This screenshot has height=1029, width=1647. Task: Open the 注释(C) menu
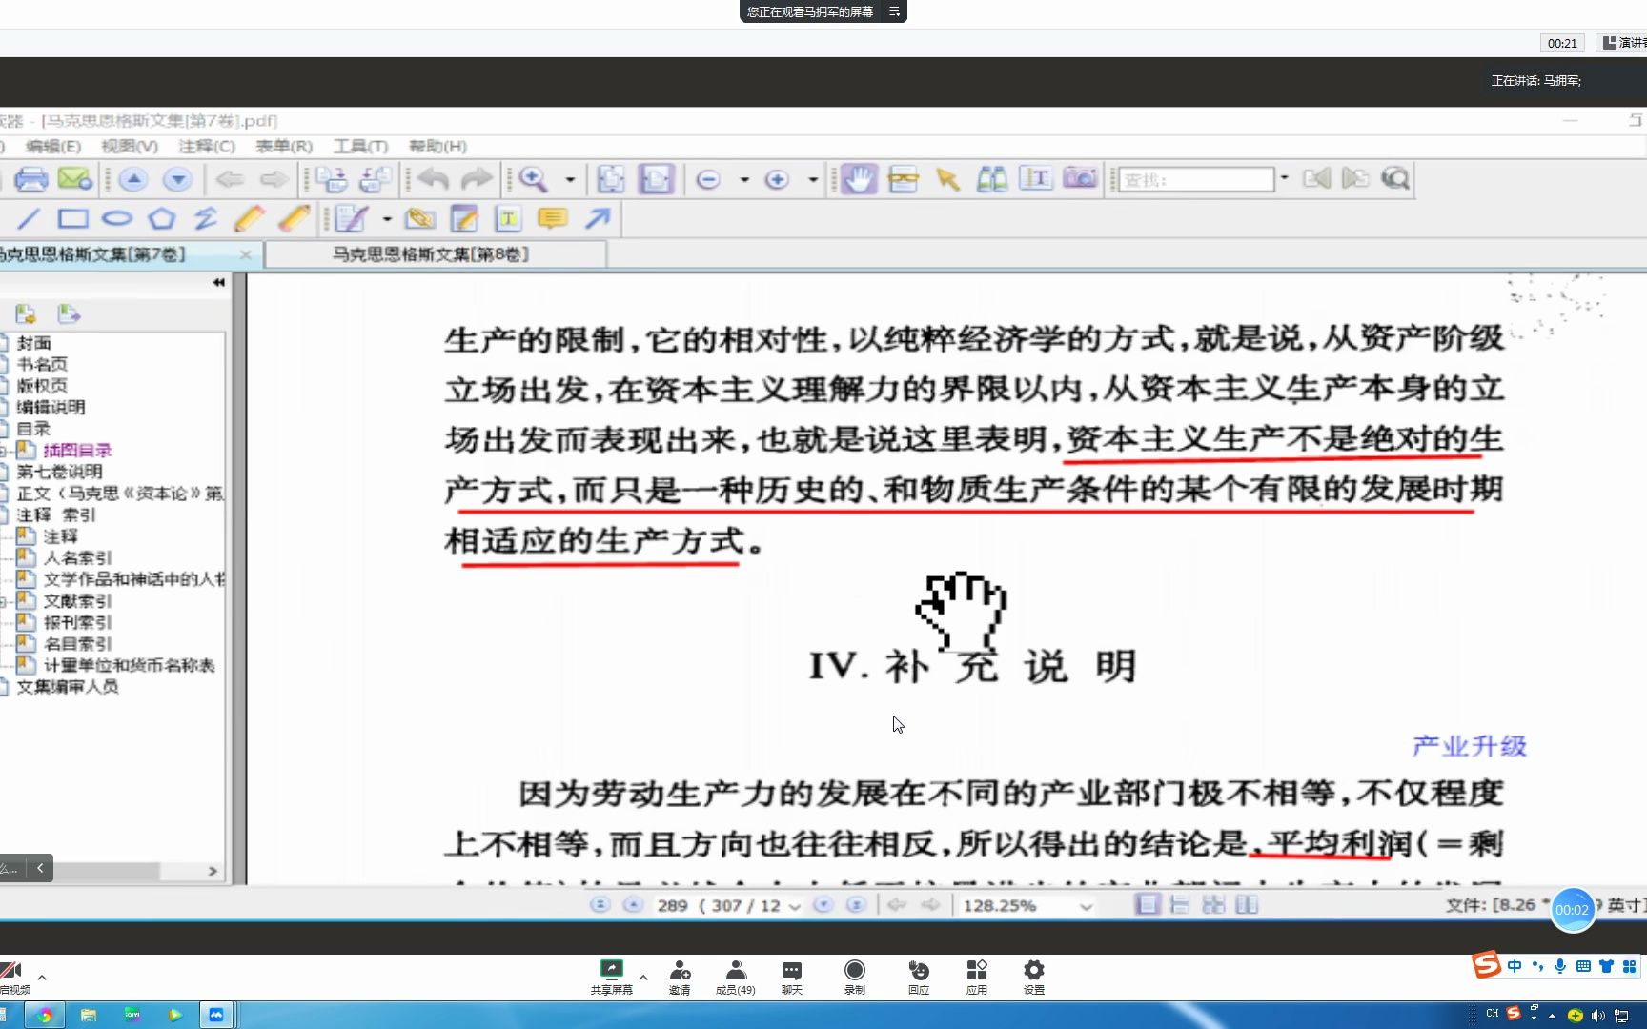207,146
